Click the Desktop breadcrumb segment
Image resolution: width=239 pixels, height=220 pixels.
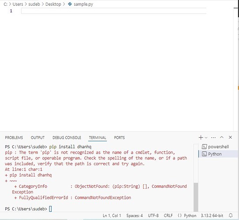(x=53, y=4)
